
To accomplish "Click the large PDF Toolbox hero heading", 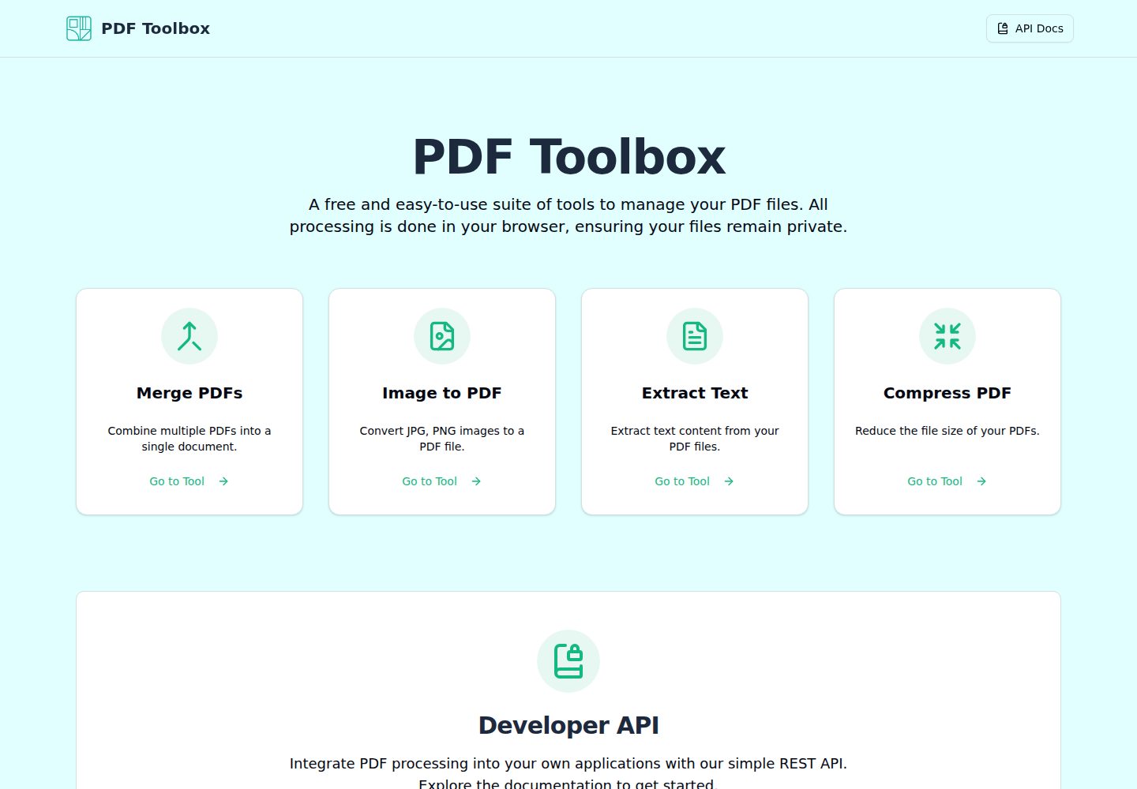I will click(x=568, y=156).
